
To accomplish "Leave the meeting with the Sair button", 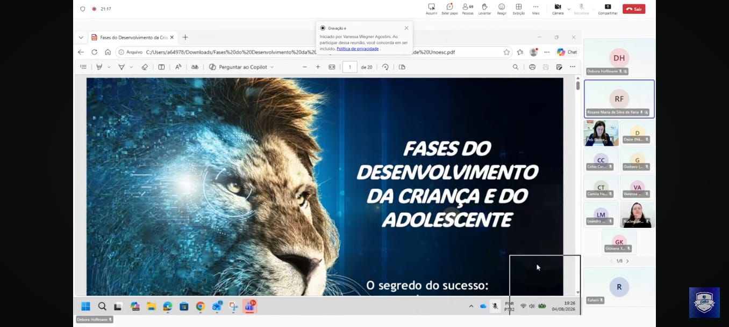I will coord(634,9).
